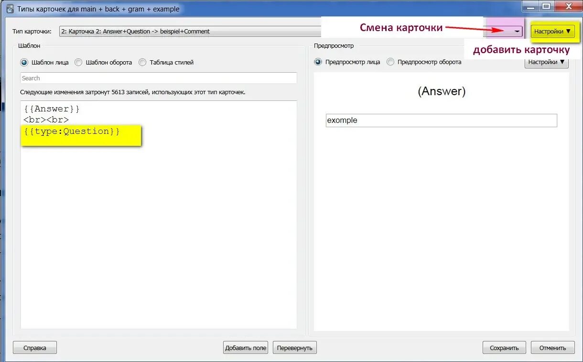Viewport: 583px width, 362px height.
Task: Open the yellow-highlighted Настройки menu button
Action: point(552,31)
